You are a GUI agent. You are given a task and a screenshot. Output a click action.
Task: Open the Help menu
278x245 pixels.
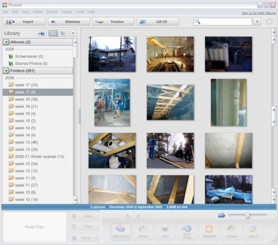tap(92, 12)
